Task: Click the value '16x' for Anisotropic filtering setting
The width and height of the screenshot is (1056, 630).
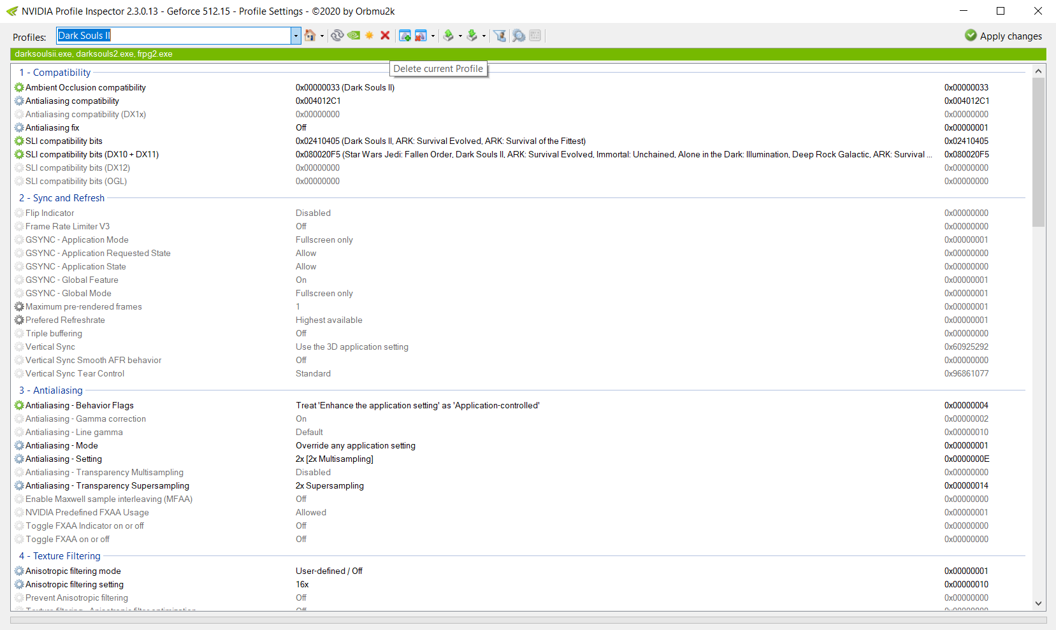Action: pos(302,584)
